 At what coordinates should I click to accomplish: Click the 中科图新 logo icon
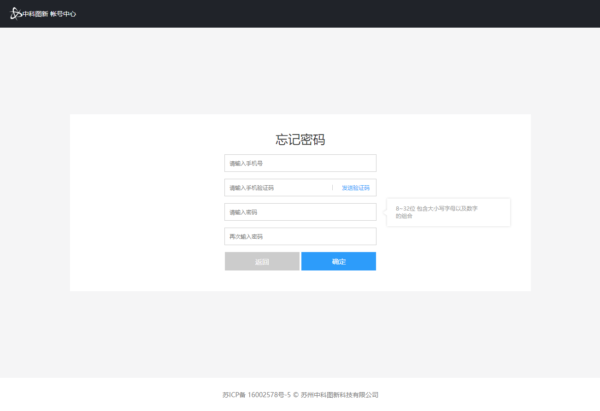pos(16,14)
